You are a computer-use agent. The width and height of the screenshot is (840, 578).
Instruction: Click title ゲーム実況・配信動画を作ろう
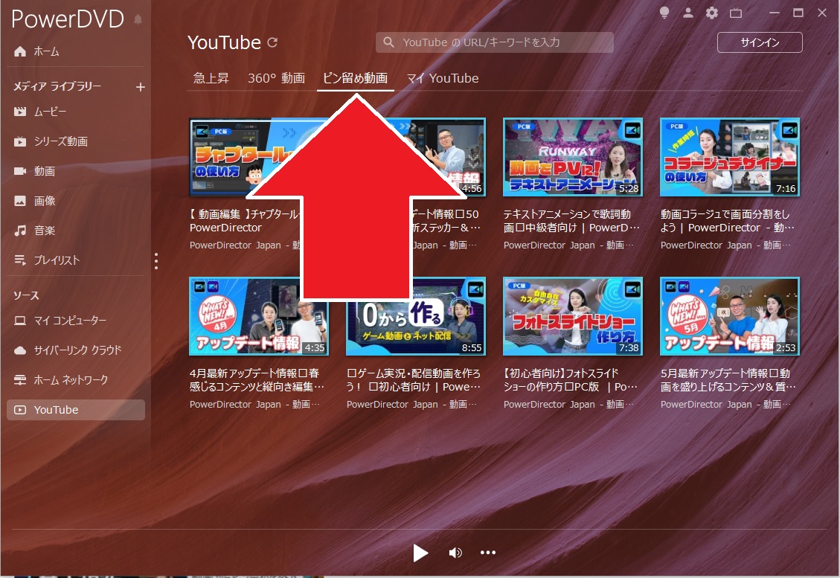tap(414, 380)
